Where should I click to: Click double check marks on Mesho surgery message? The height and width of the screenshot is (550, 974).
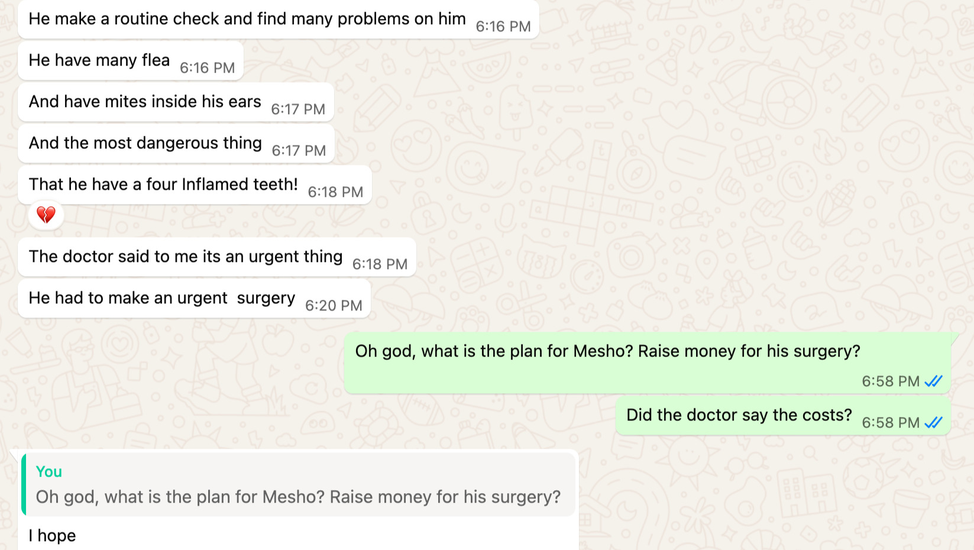(933, 381)
